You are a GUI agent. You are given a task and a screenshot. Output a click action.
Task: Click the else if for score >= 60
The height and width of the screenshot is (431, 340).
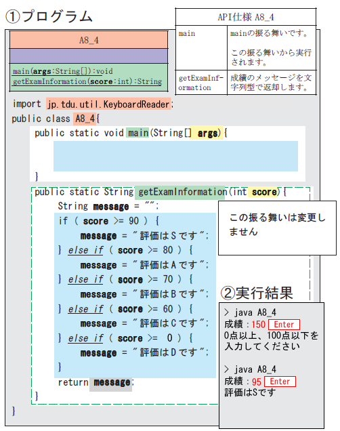(x=85, y=309)
